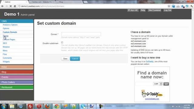Screen dimensions: 194x109
Task: Expand the Events sidebar section
Action: [x=17, y=77]
